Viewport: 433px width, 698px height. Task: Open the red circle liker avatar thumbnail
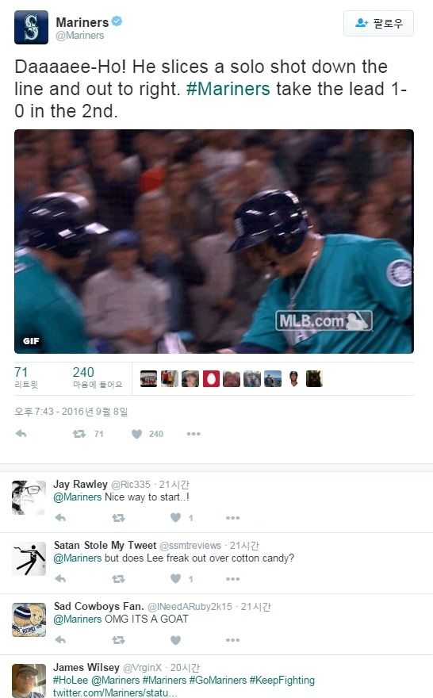211,379
